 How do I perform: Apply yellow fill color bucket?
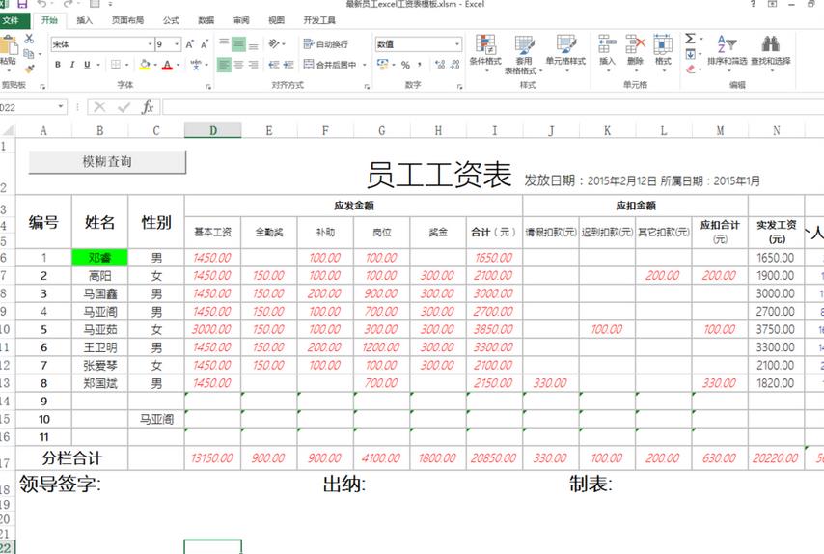click(x=145, y=65)
